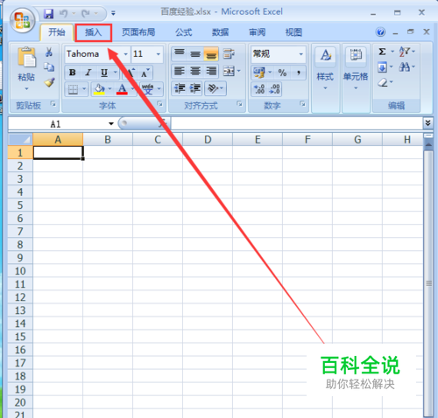Open the Tahoma font name dropdown
Viewport: 438px width, 418px height.
(x=125, y=54)
